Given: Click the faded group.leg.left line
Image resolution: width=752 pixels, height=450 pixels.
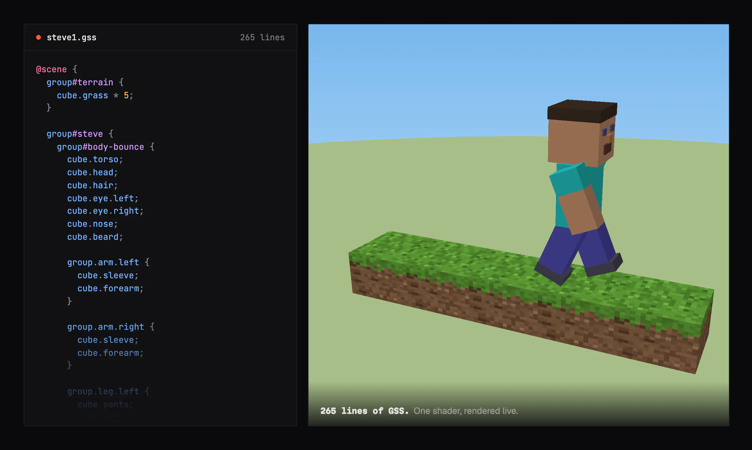Looking at the screenshot, I should pyautogui.click(x=108, y=391).
